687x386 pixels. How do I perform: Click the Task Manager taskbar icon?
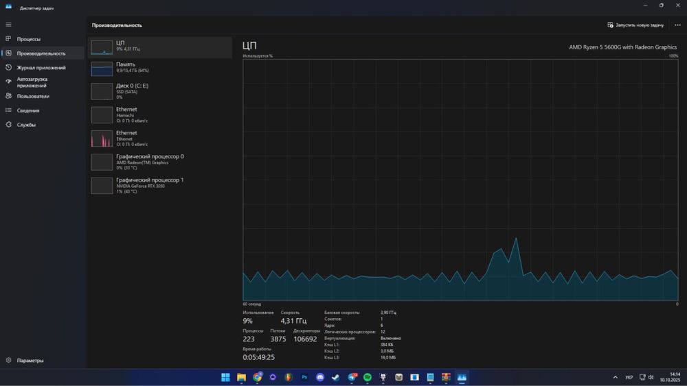(x=462, y=377)
